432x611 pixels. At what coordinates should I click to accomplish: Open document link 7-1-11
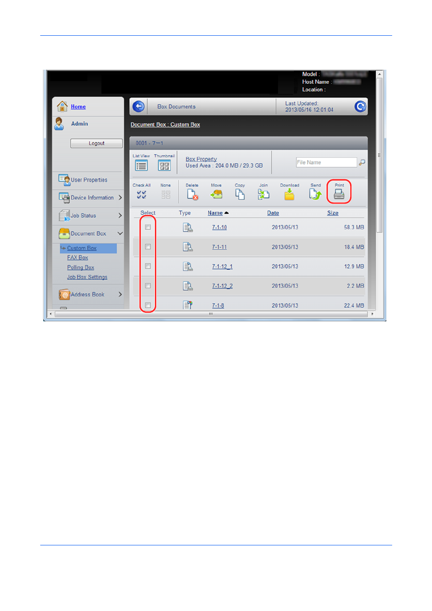220,247
